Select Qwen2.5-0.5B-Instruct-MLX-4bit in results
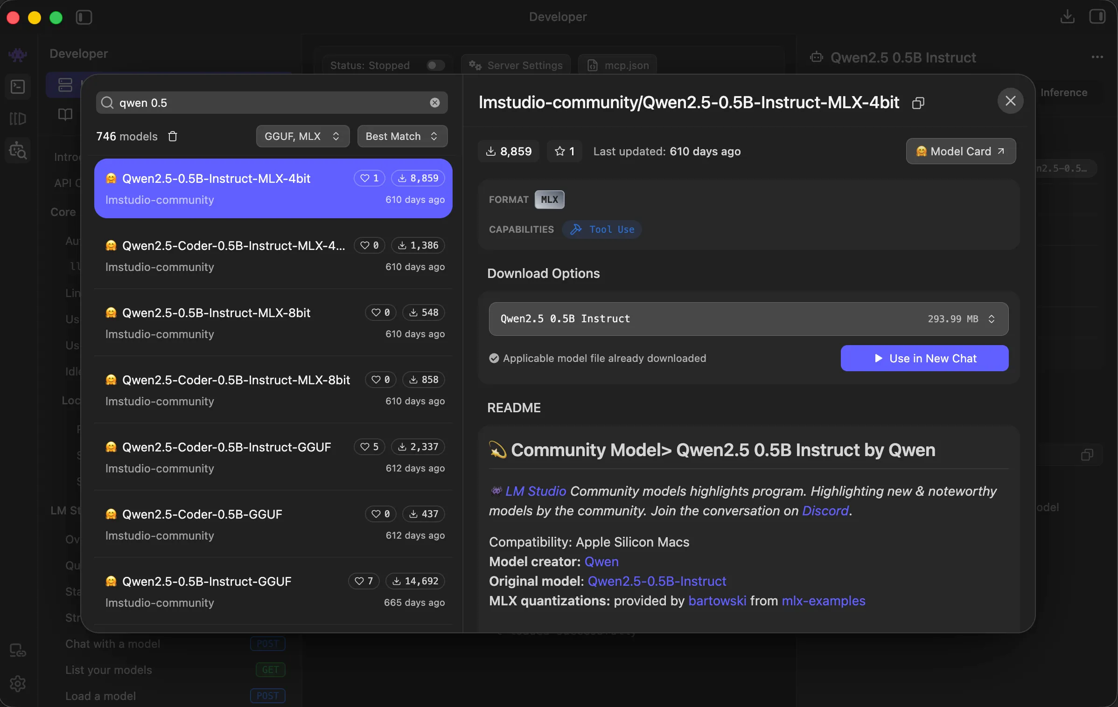This screenshot has height=707, width=1118. pos(273,188)
